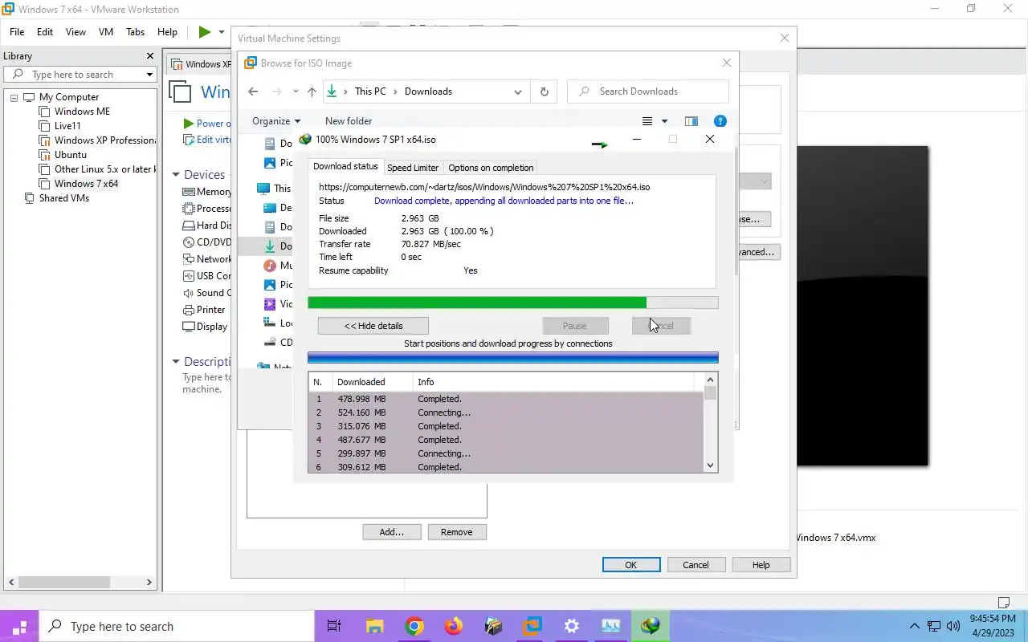The height and width of the screenshot is (642, 1028).
Task: Open Google Chrome from taskbar
Action: pos(414,627)
